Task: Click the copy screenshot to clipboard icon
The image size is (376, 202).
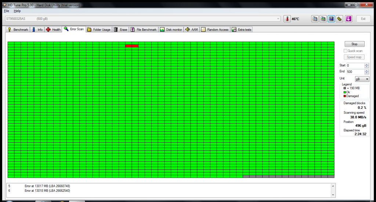Action: 323,19
